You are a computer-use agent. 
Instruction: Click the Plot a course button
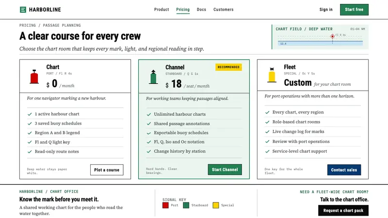coord(107,170)
